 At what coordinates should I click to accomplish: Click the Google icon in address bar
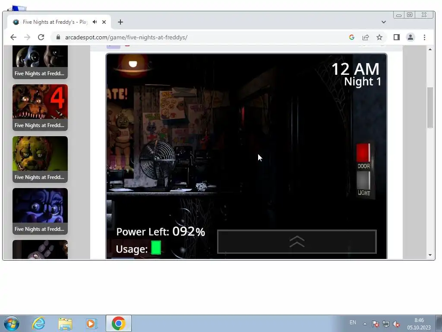(351, 37)
